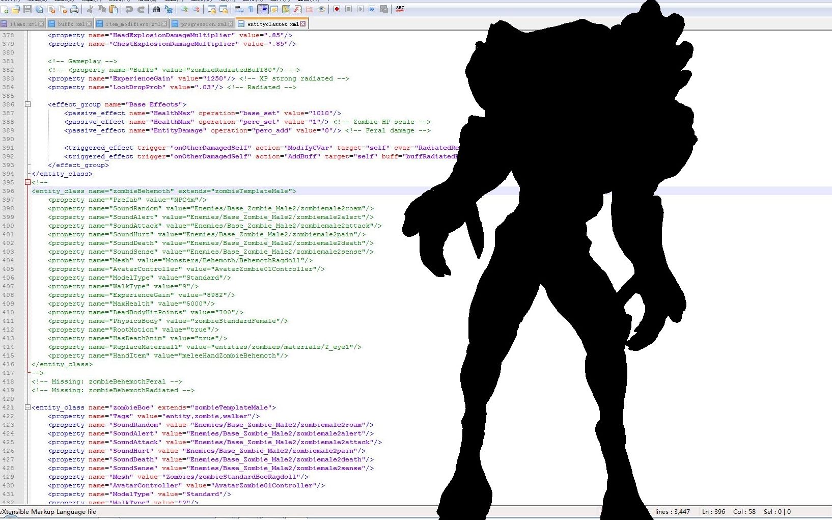Click the Close All documents icon
This screenshot has width=832, height=520.
63,9
